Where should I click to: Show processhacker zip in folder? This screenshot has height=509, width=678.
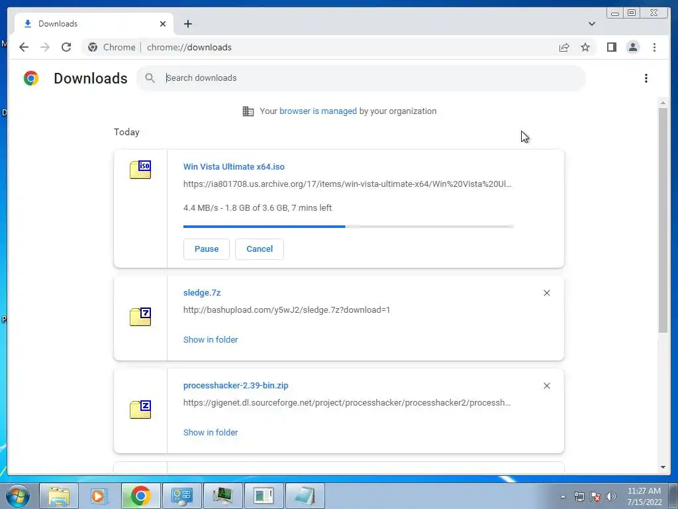[x=211, y=432]
